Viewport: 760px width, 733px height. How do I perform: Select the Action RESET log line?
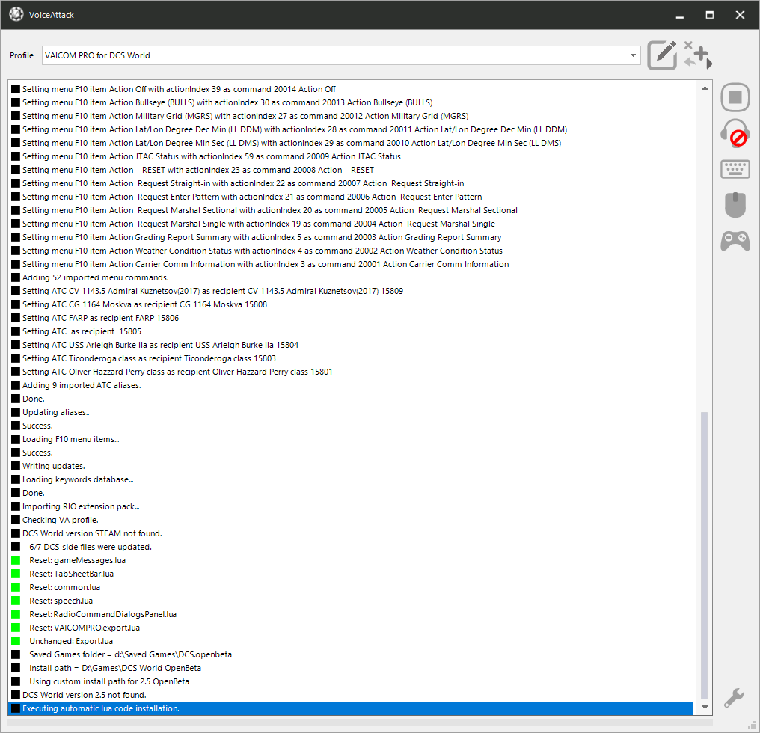point(350,170)
